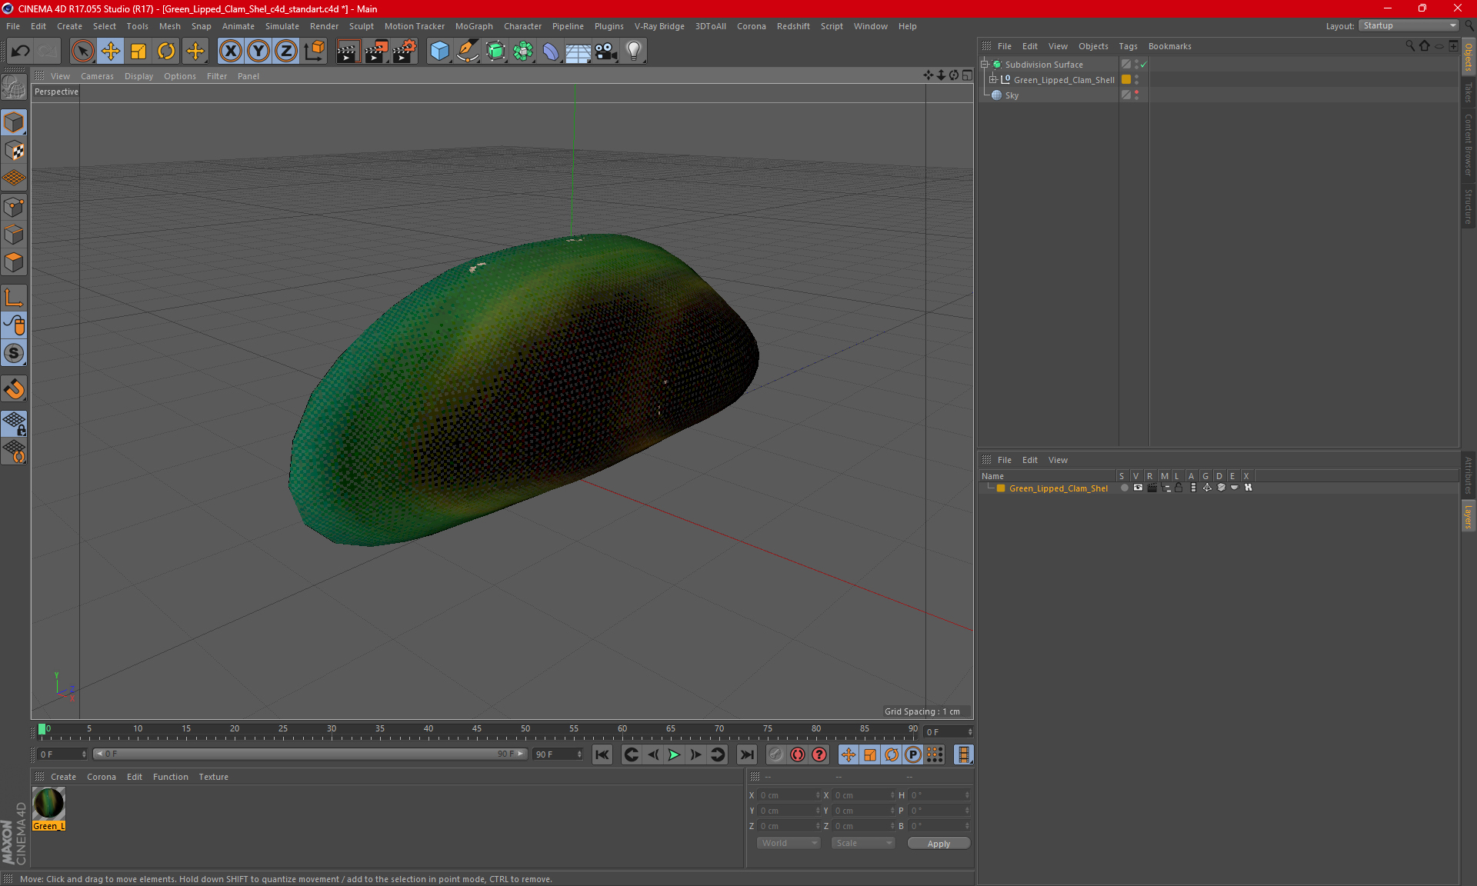Switch to Texture mode
The width and height of the screenshot is (1477, 886).
point(14,151)
